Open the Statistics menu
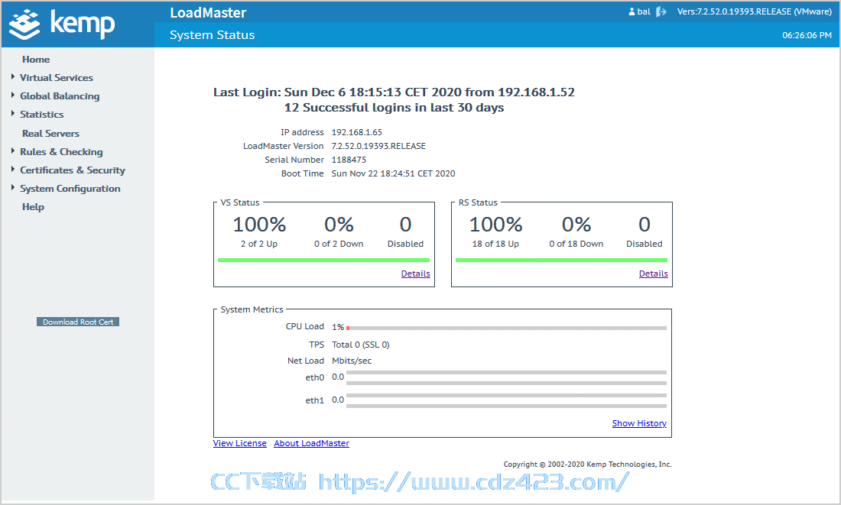841x505 pixels. [x=42, y=114]
